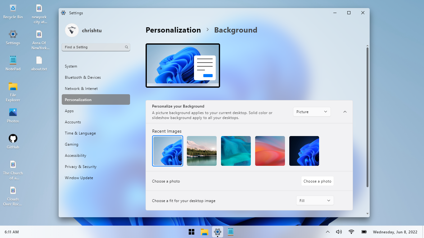Open the Picture background type dropdown

click(312, 112)
